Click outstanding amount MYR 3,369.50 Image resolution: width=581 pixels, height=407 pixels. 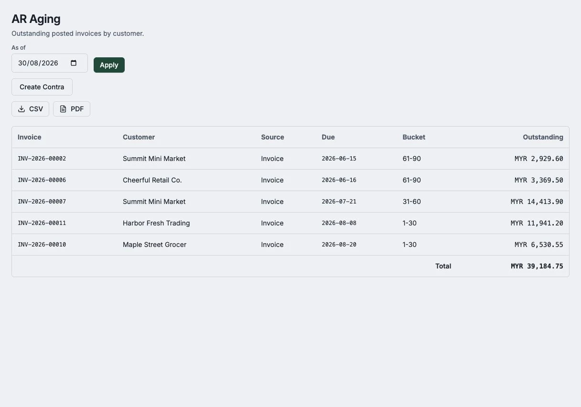tap(538, 180)
